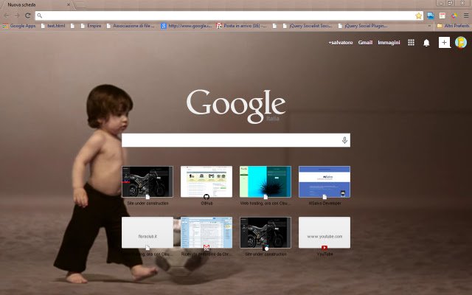Click the Google Italia logo
The width and height of the screenshot is (472, 295).
[236, 106]
